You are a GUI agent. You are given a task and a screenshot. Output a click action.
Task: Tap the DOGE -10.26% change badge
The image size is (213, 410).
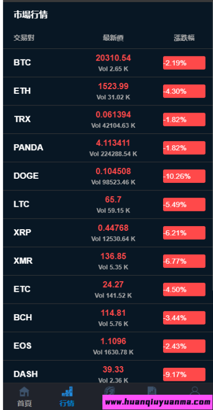pos(184,176)
